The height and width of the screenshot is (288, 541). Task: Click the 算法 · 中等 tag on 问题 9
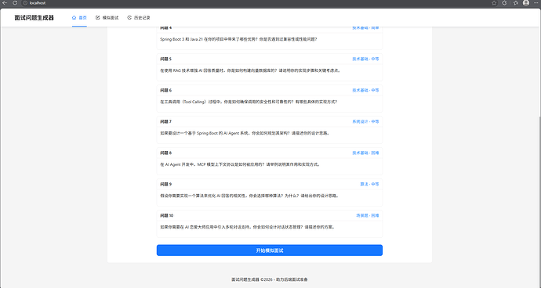point(369,185)
